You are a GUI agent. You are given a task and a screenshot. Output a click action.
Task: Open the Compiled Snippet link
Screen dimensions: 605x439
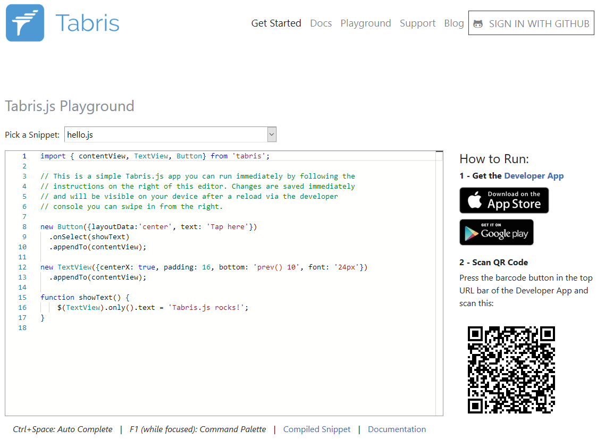(317, 429)
